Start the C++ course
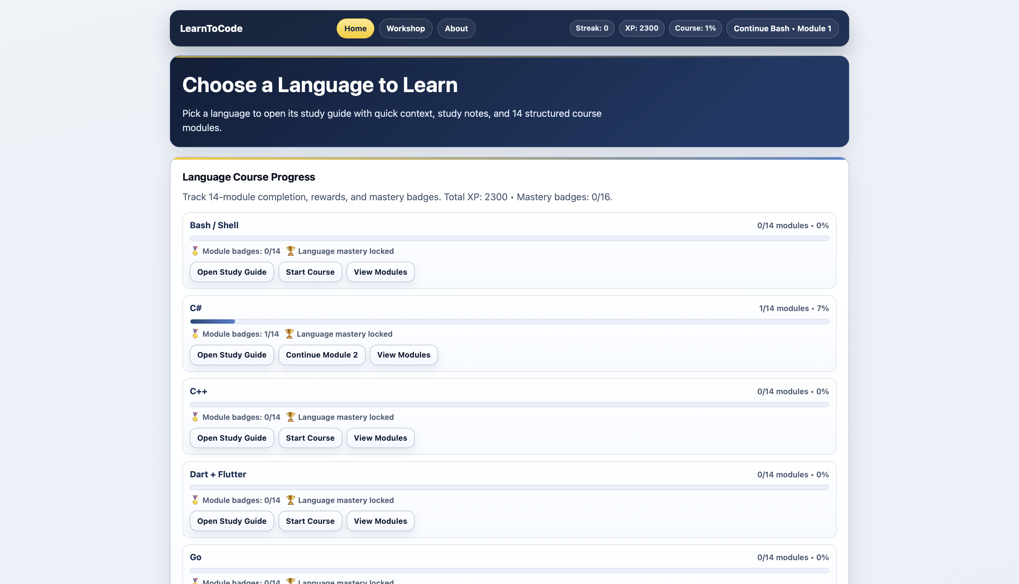This screenshot has height=584, width=1019. [310, 438]
